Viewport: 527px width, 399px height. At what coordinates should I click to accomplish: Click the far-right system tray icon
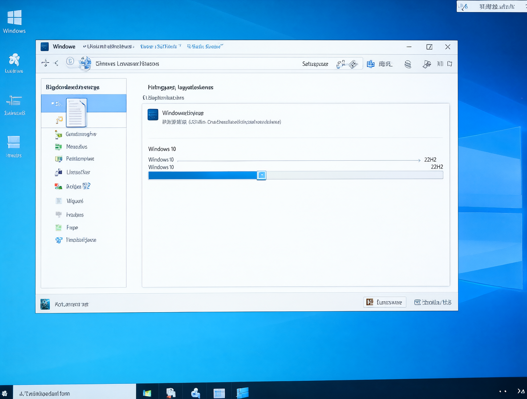pyautogui.click(x=521, y=391)
